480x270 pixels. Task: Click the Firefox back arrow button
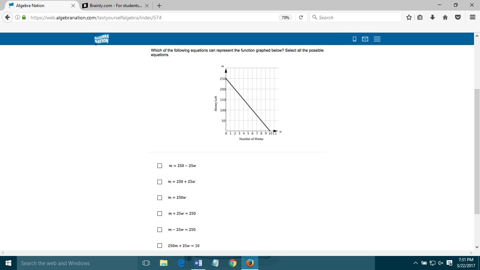click(x=7, y=17)
